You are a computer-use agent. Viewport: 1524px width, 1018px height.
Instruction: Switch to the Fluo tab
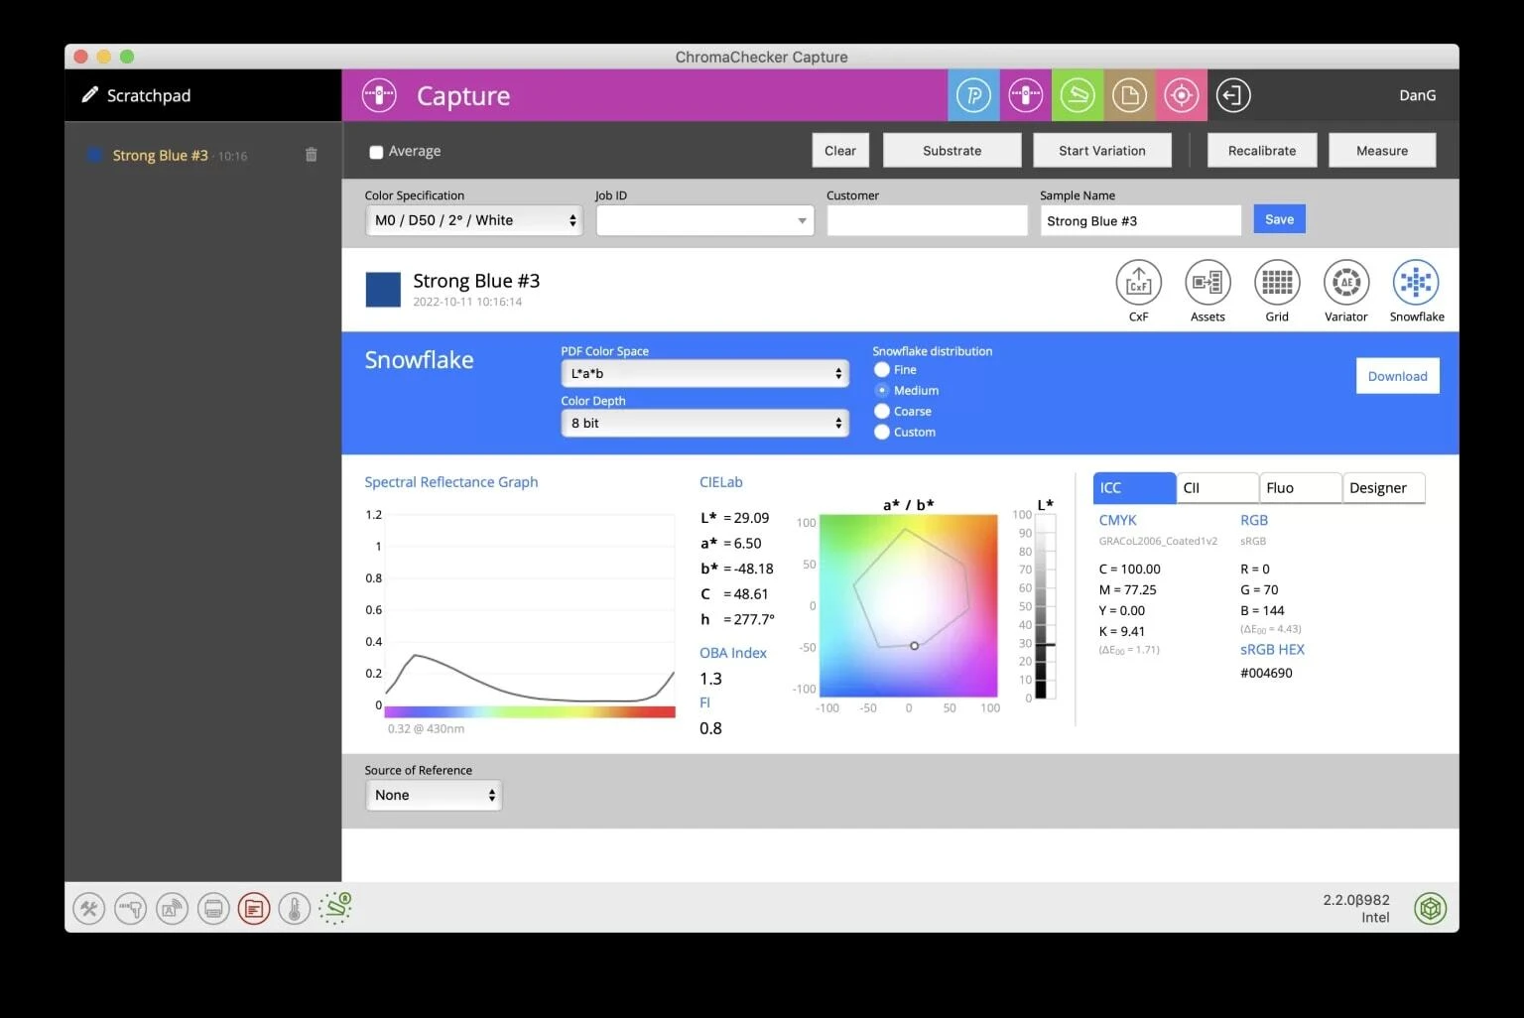[1301, 487]
